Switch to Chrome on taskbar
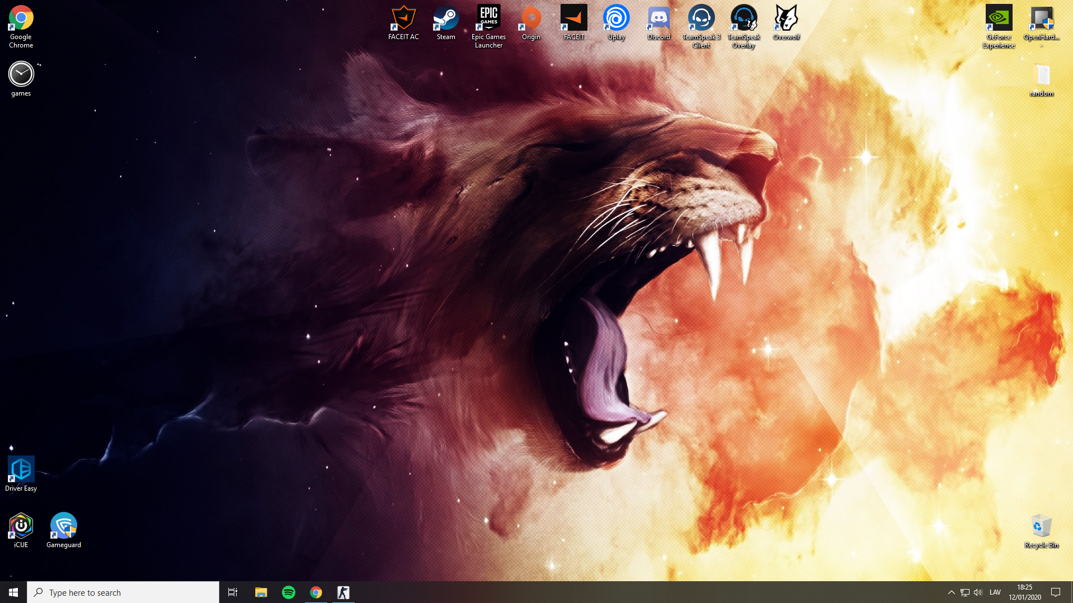 pyautogui.click(x=316, y=592)
